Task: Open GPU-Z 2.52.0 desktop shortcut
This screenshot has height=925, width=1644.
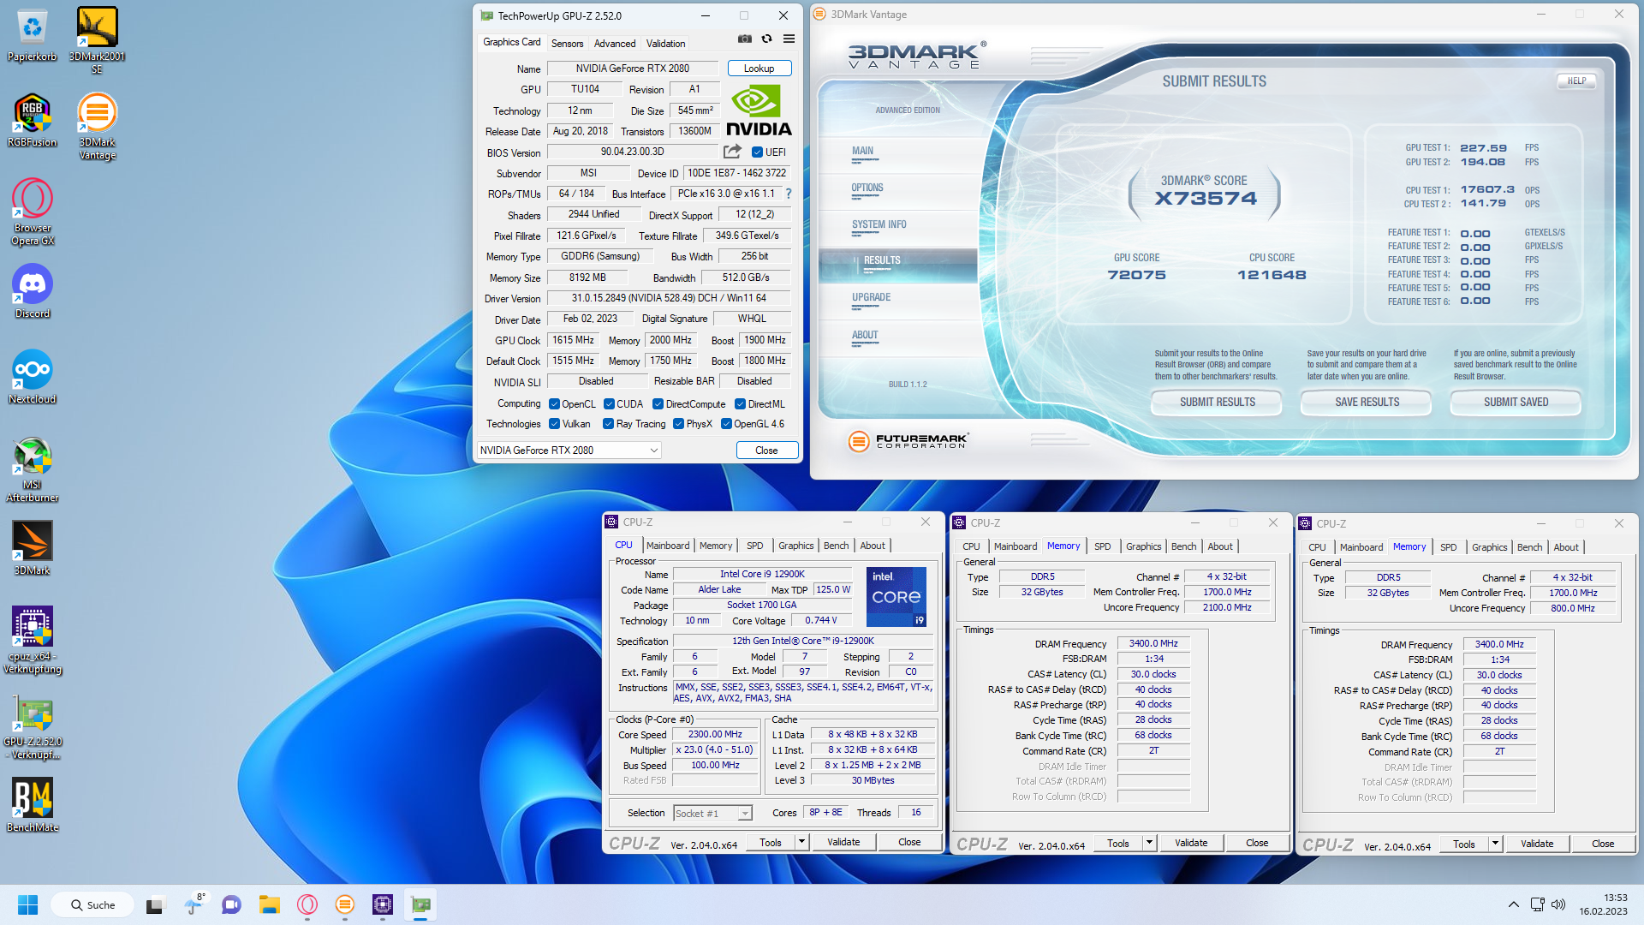Action: pyautogui.click(x=33, y=725)
